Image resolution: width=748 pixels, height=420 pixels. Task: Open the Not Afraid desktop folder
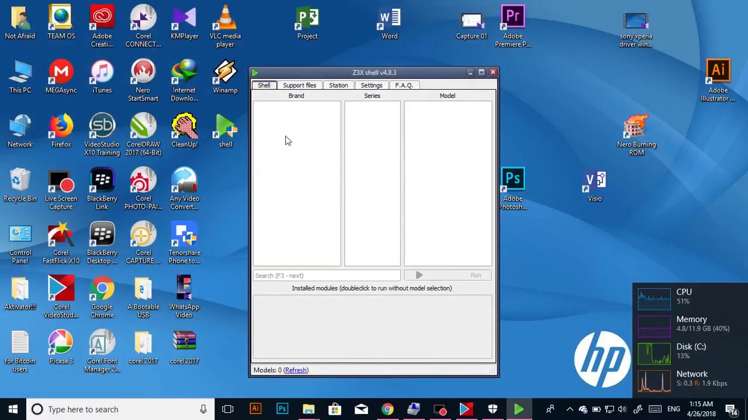coord(20,23)
